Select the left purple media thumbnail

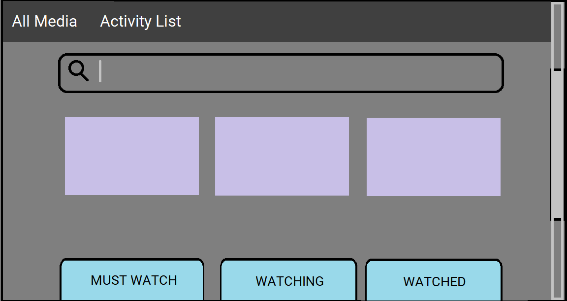point(132,156)
